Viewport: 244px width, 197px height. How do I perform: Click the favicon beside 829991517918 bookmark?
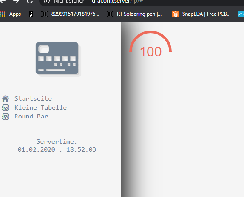pyautogui.click(x=45, y=14)
